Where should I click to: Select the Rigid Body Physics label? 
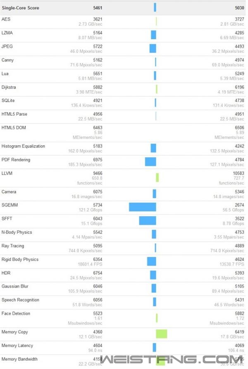pyautogui.click(x=20, y=260)
